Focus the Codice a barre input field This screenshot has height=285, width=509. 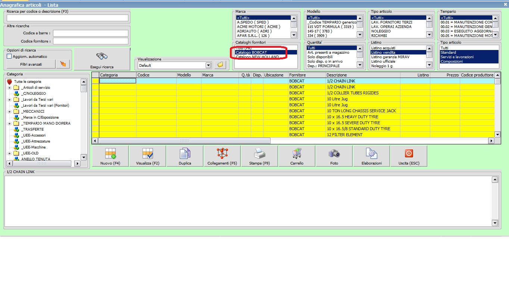[x=91, y=33]
